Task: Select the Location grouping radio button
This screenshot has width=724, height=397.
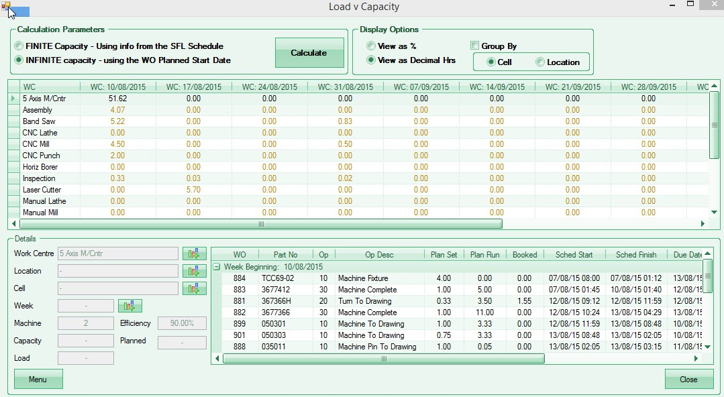Action: pyautogui.click(x=540, y=62)
